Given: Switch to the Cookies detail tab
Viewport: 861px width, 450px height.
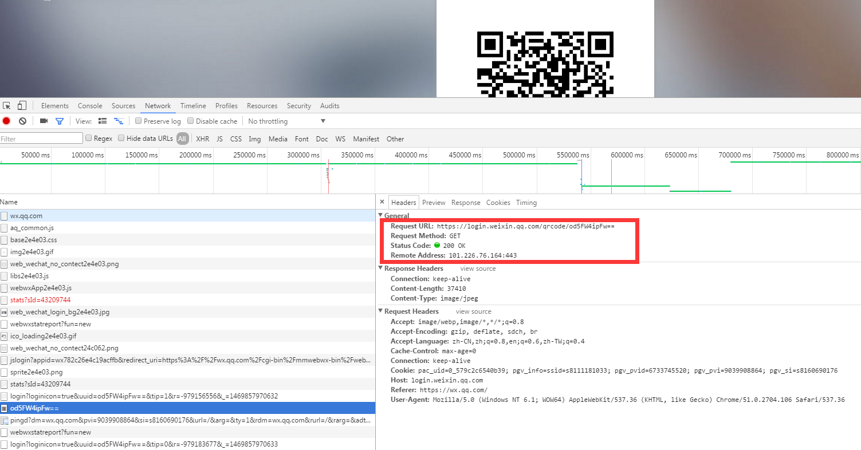Looking at the screenshot, I should point(498,203).
